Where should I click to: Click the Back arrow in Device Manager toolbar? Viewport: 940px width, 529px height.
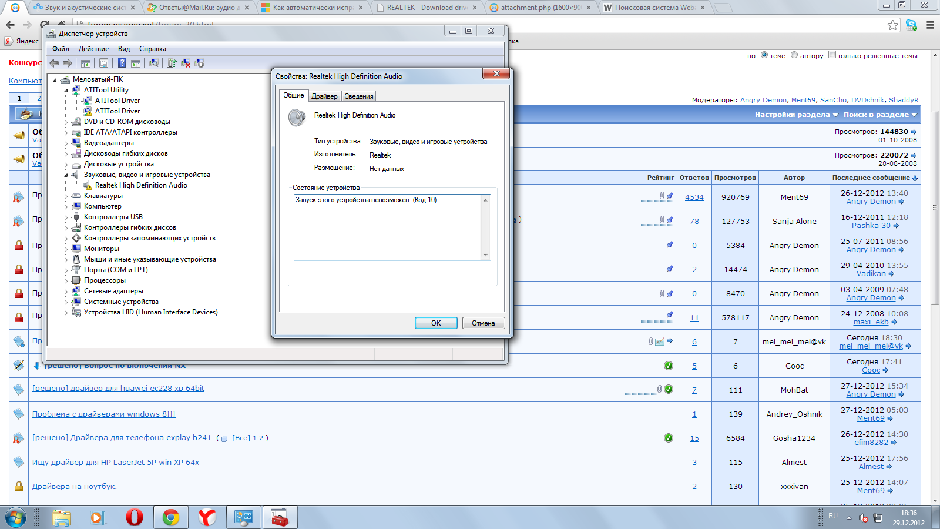coord(54,63)
